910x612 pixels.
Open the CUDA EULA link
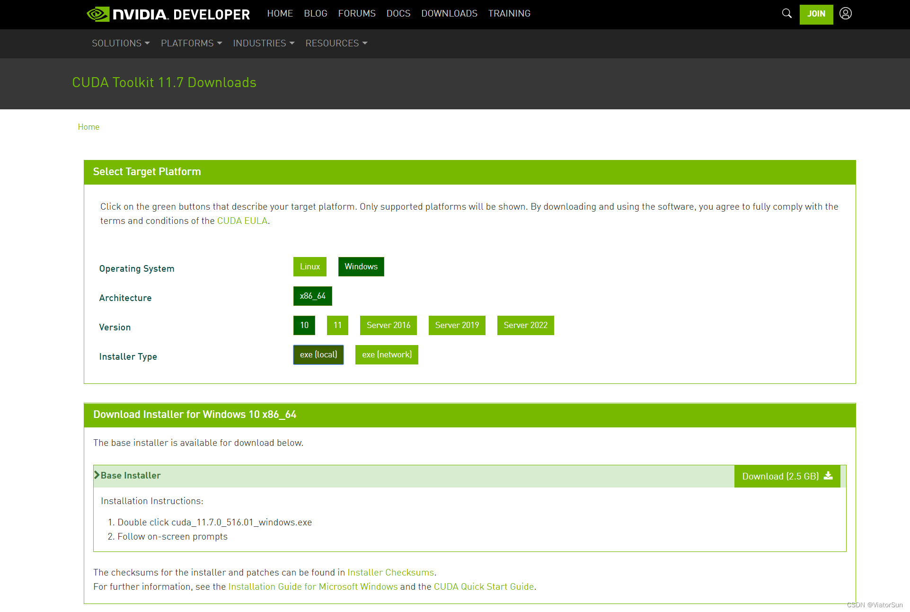click(x=242, y=221)
